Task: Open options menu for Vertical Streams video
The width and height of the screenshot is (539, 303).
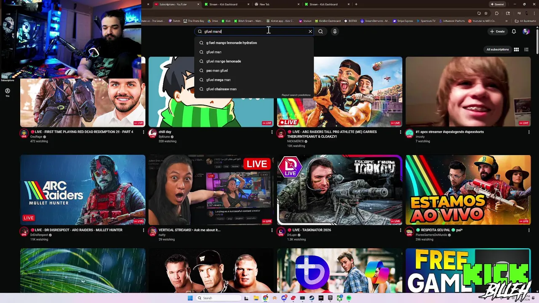Action: coord(272,230)
